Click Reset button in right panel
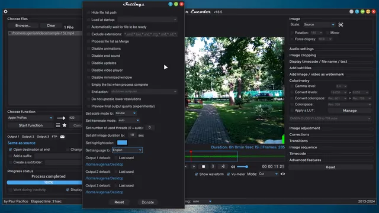This screenshot has height=213, width=379. (x=330, y=167)
